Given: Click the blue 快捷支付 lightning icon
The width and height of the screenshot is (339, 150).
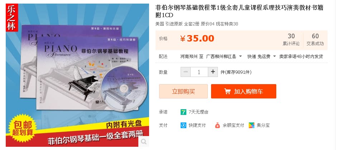Looking at the screenshot, I should point(183,125).
